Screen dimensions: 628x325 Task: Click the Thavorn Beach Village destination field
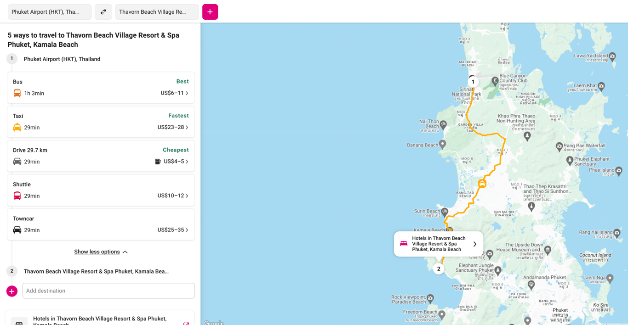[157, 12]
